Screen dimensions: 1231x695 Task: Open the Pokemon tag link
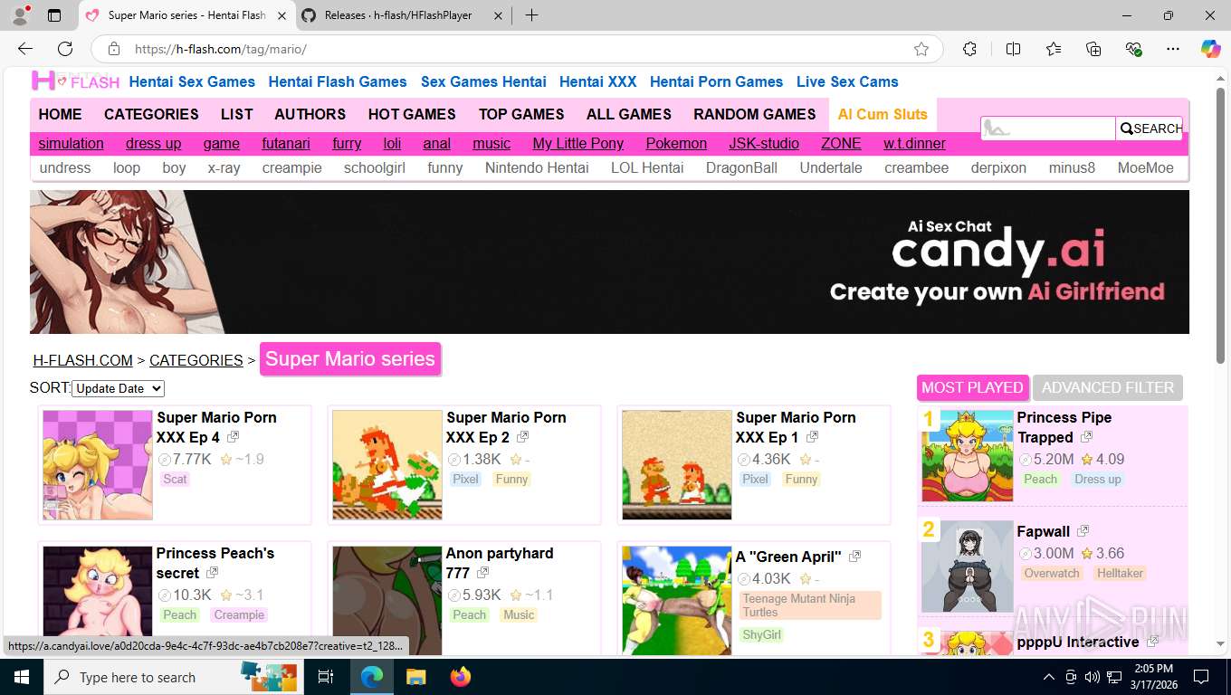click(676, 143)
